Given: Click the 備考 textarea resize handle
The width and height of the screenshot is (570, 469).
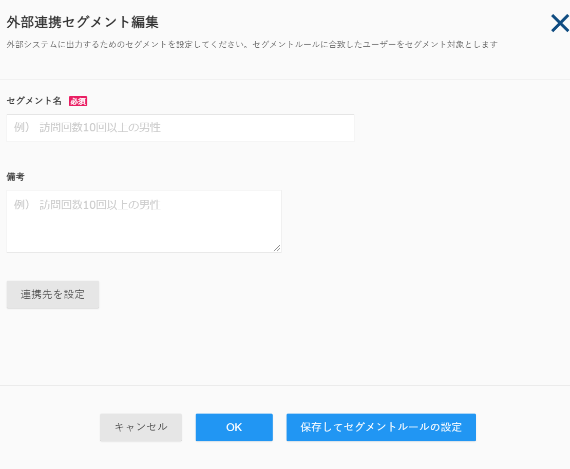Looking at the screenshot, I should [277, 248].
